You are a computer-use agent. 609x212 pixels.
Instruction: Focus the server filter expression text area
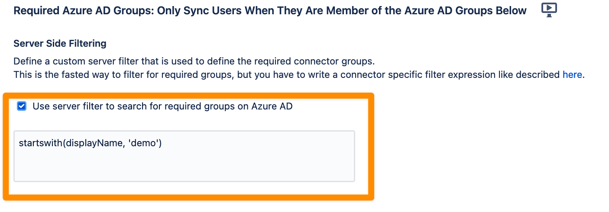coord(185,156)
